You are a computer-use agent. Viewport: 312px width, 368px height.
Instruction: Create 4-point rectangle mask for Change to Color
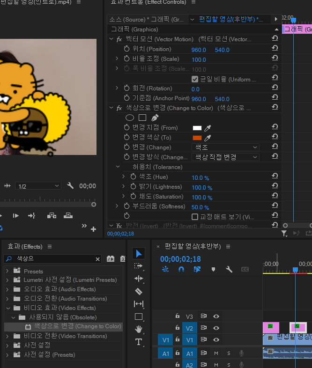pyautogui.click(x=142, y=118)
